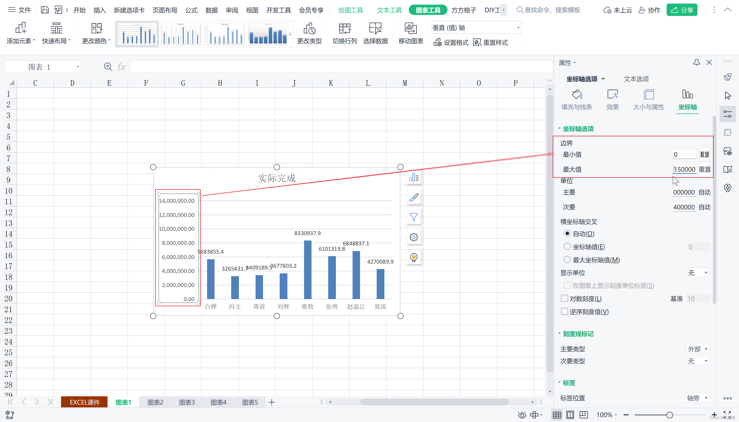This screenshot has height=422, width=739.
Task: Click the 最大值 input field
Action: (684, 169)
